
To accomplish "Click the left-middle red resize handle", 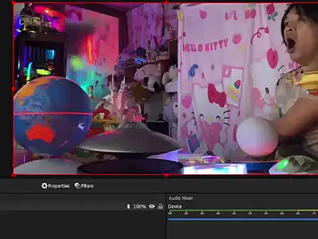I will [x=13, y=89].
